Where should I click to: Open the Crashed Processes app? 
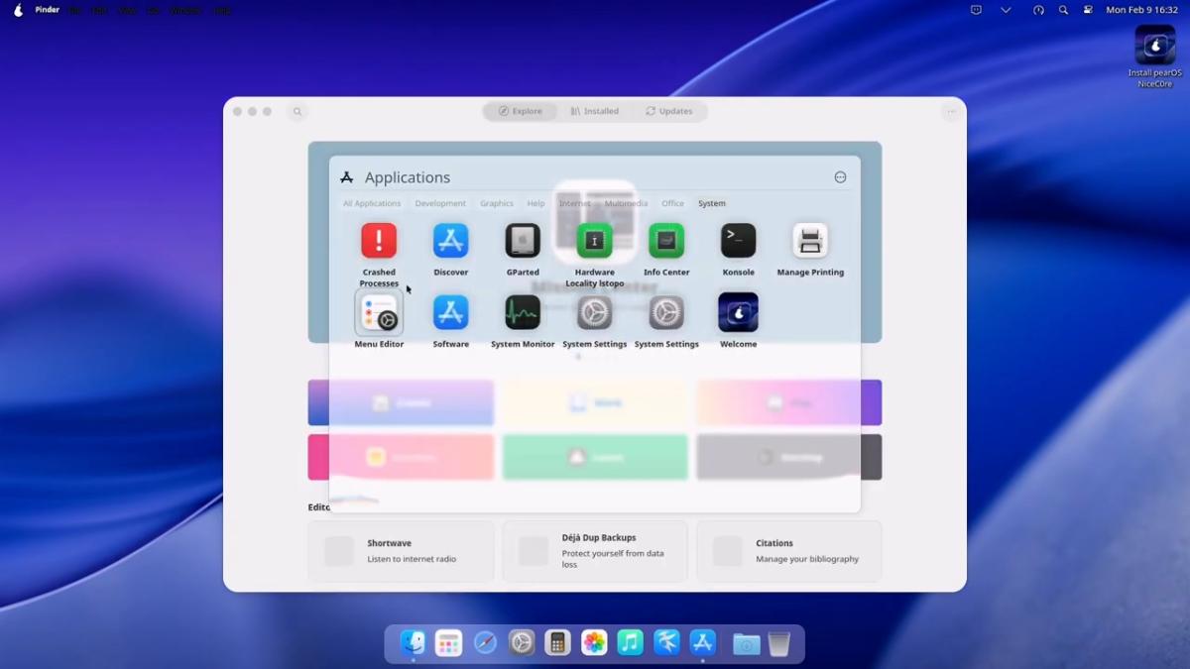pos(379,241)
